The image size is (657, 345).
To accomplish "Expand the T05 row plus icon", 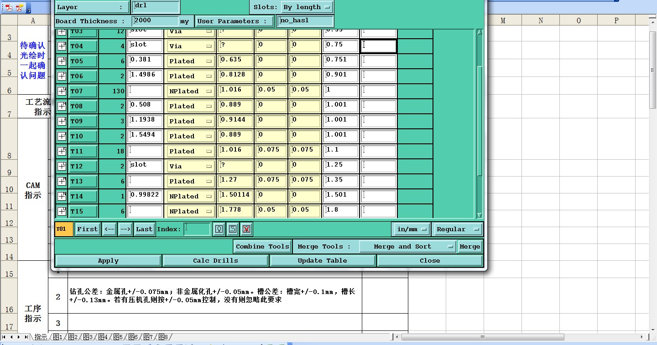I will (x=62, y=61).
